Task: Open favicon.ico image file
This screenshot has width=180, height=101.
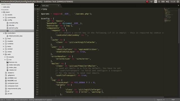Action: pyautogui.click(x=13, y=62)
